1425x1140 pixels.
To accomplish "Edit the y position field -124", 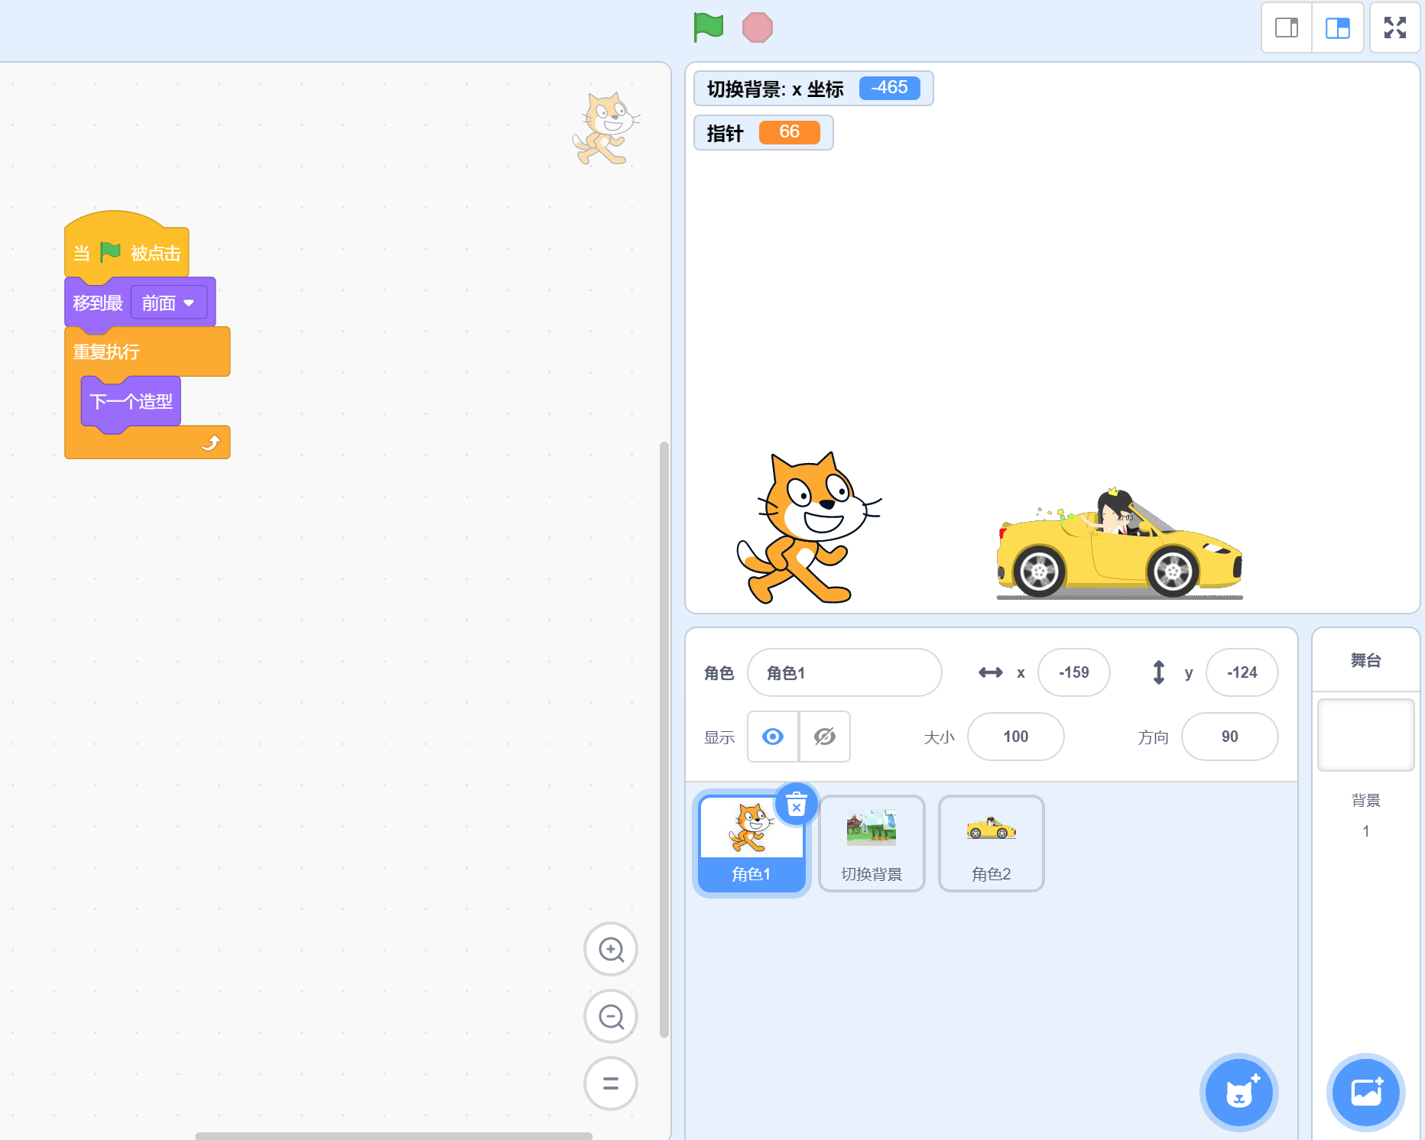I will pos(1242,672).
